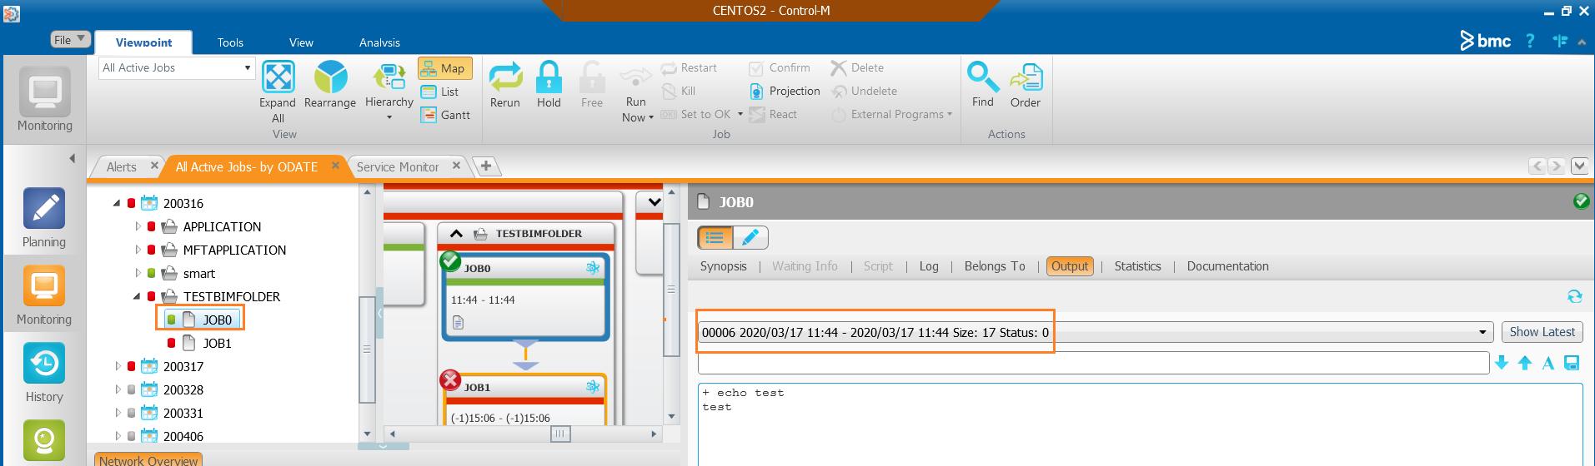1595x466 pixels.
Task: Collapse the TESTBIMFOLDER tree node
Action: click(x=137, y=296)
